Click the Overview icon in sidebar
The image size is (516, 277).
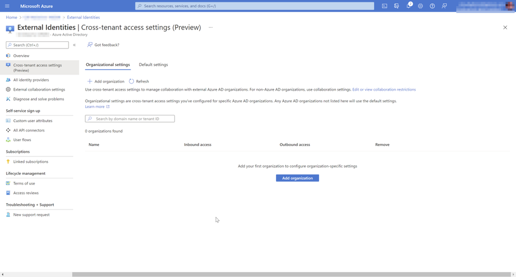click(8, 56)
